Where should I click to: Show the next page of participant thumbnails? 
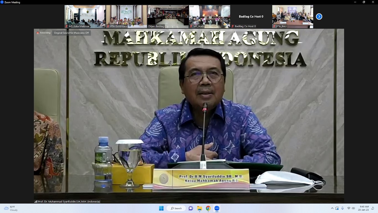[319, 17]
